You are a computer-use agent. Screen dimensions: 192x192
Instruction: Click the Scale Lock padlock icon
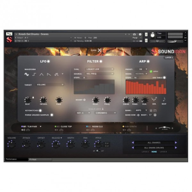coord(103,109)
